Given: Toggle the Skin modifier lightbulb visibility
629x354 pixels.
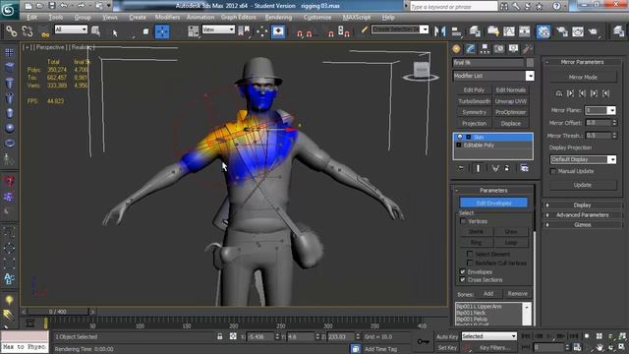Looking at the screenshot, I should 460,137.
